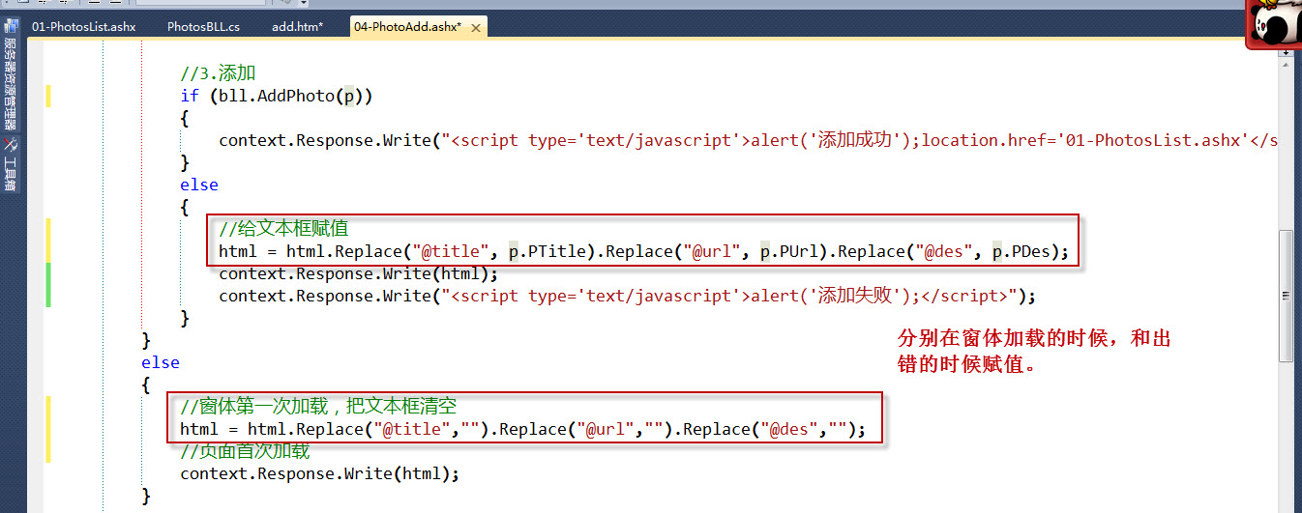This screenshot has width=1302, height=513.
Task: Click the else keyword above 窗体第一次加载 comment
Action: point(161,362)
